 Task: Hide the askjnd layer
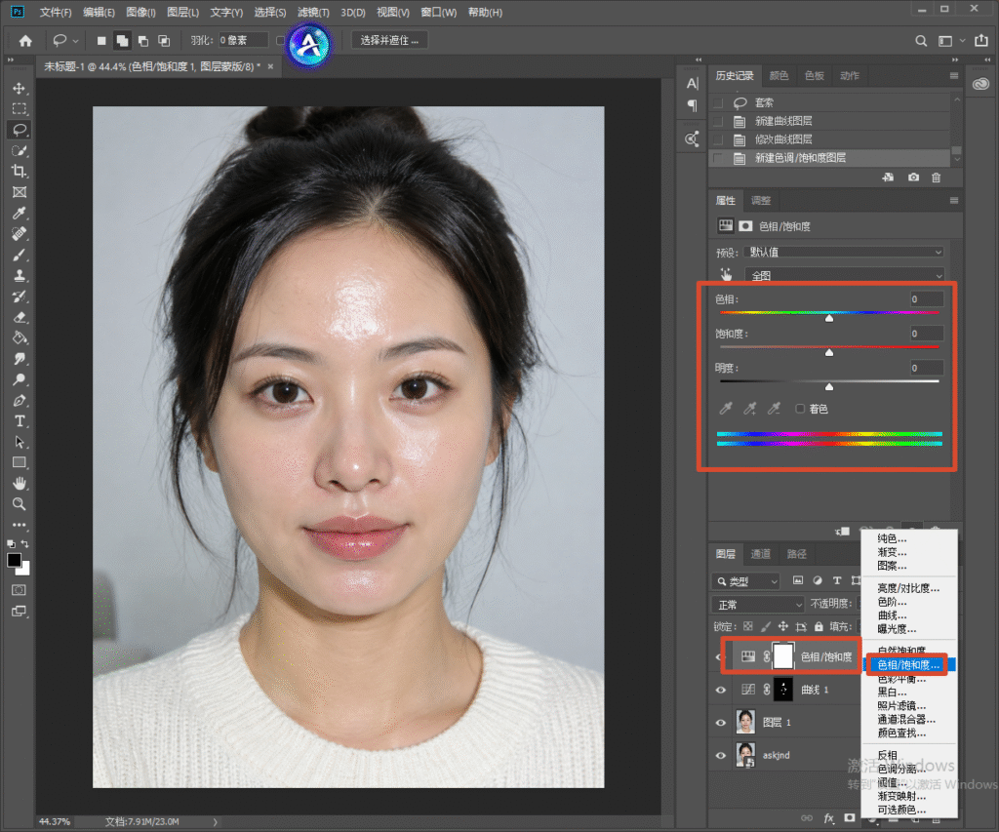tap(721, 756)
